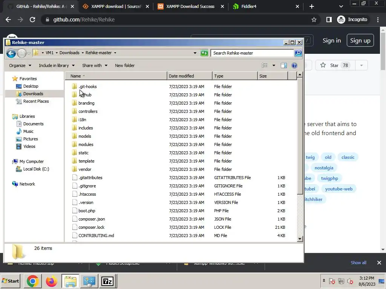Click the Chrome address bar URL
The width and height of the screenshot is (386, 289).
[84, 20]
